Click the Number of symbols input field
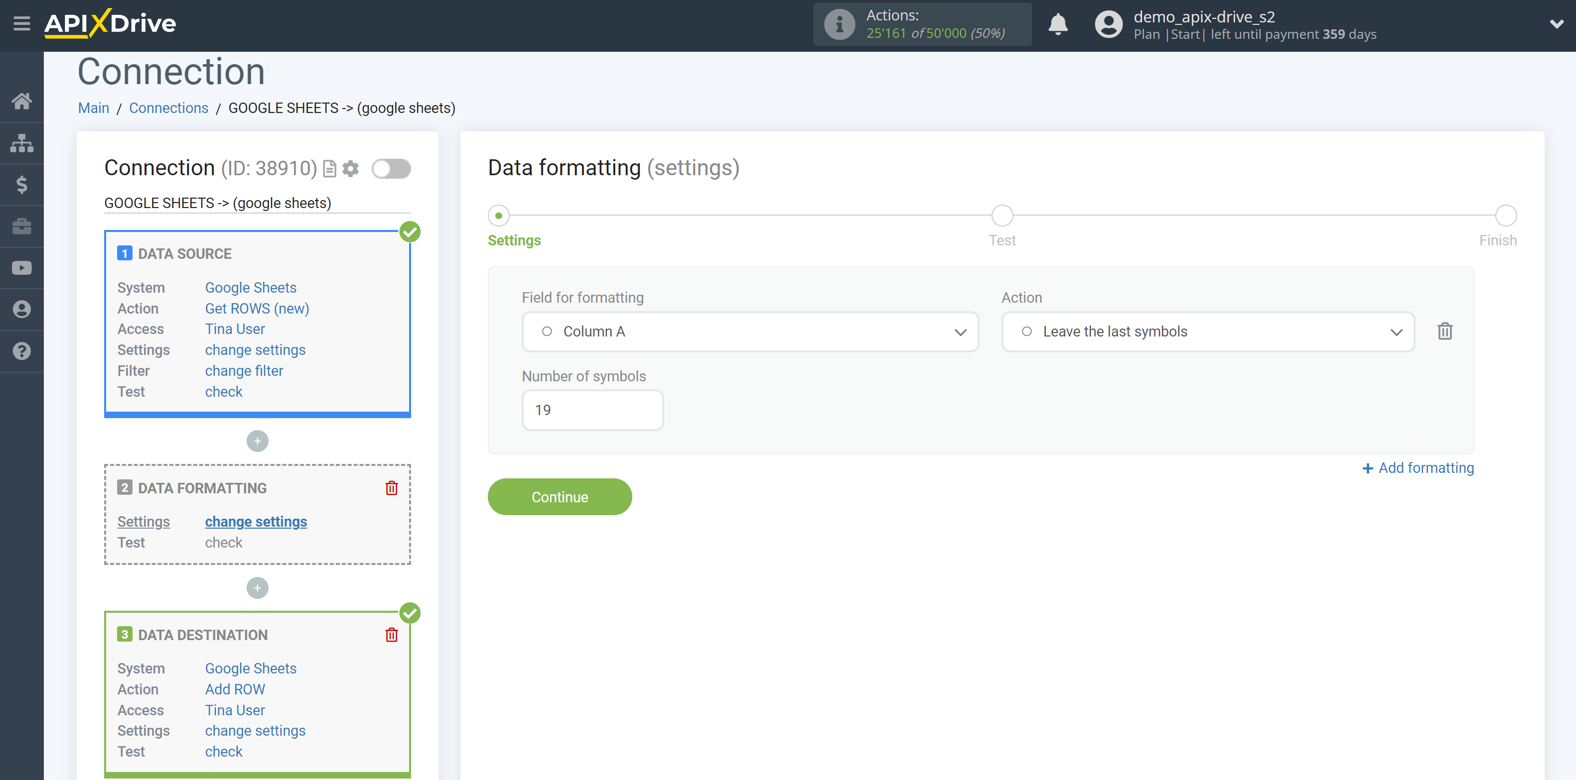1576x780 pixels. click(x=592, y=410)
